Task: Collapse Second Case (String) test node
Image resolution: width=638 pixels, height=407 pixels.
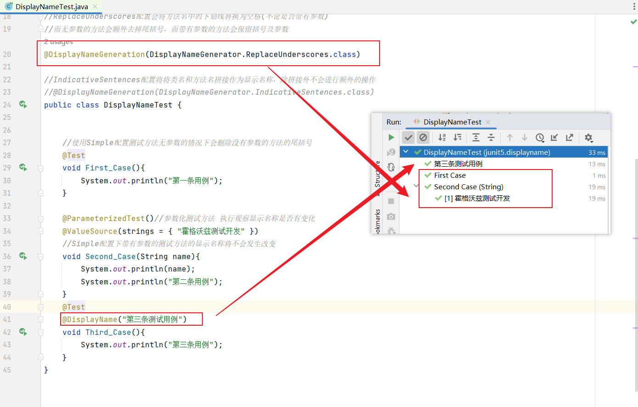Action: tap(416, 187)
